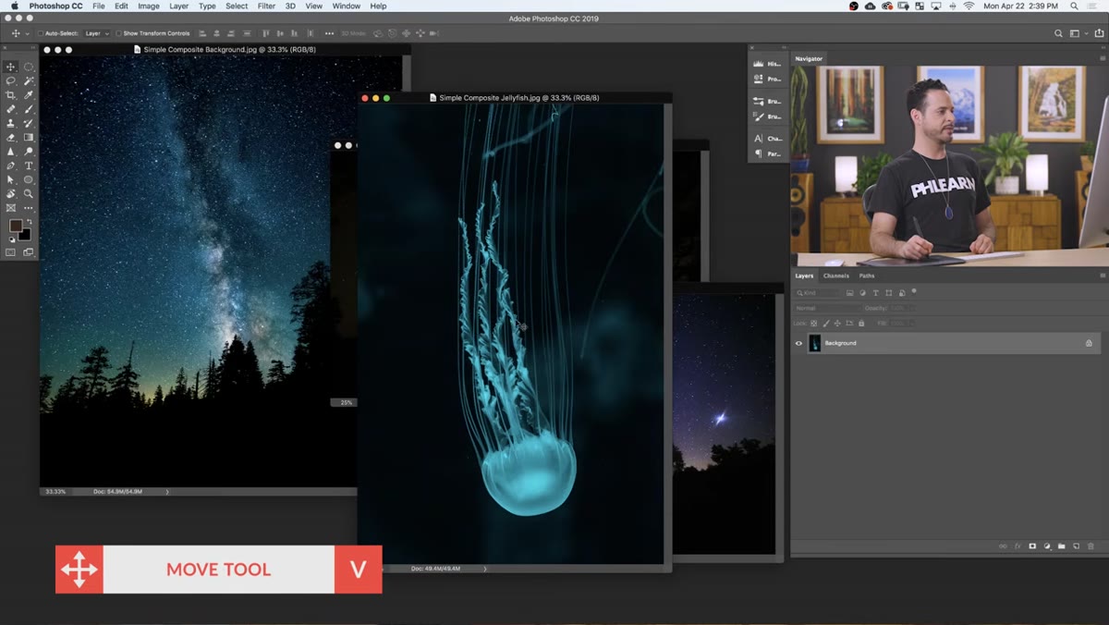Select the Lasso tool
This screenshot has width=1109, height=625.
[11, 80]
